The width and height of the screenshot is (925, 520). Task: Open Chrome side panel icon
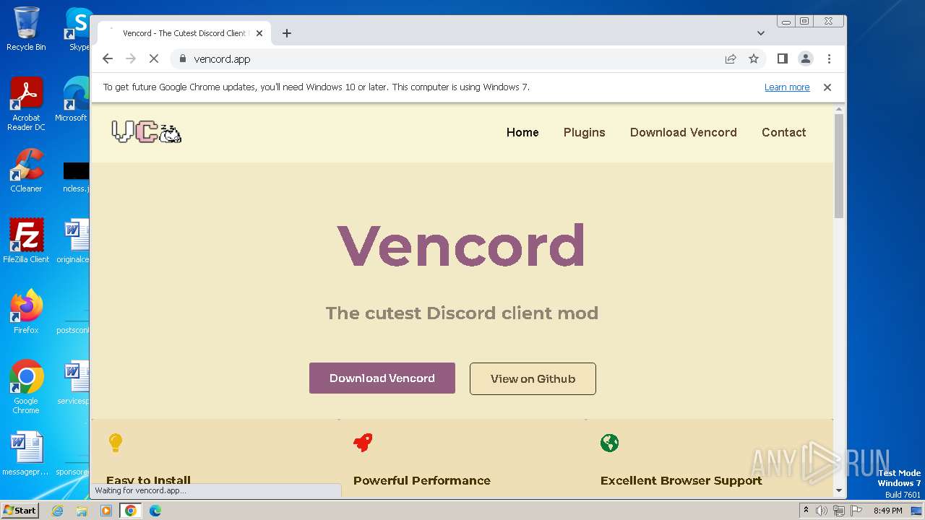coord(782,59)
